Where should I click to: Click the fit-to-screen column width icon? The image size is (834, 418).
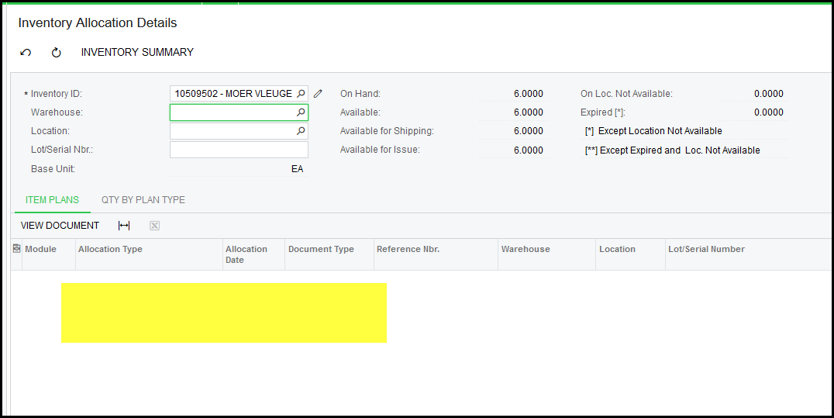point(124,226)
